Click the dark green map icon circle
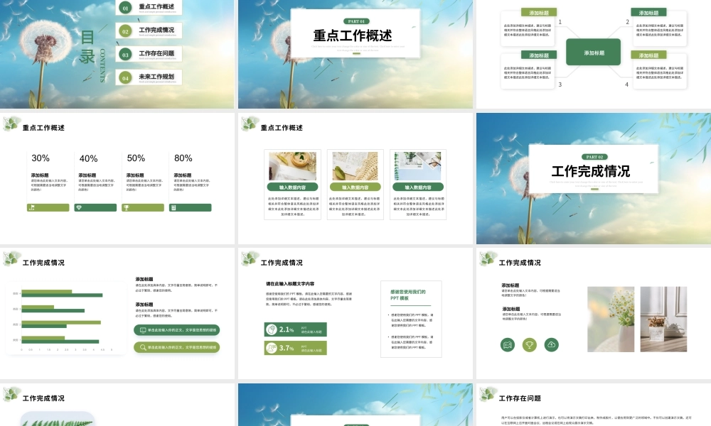Viewport: 711px width, 426px height. click(x=508, y=344)
